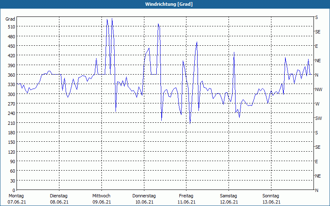The height and width of the screenshot is (206, 330).
Task: Select the date 12.06.21
Action: tap(229, 202)
